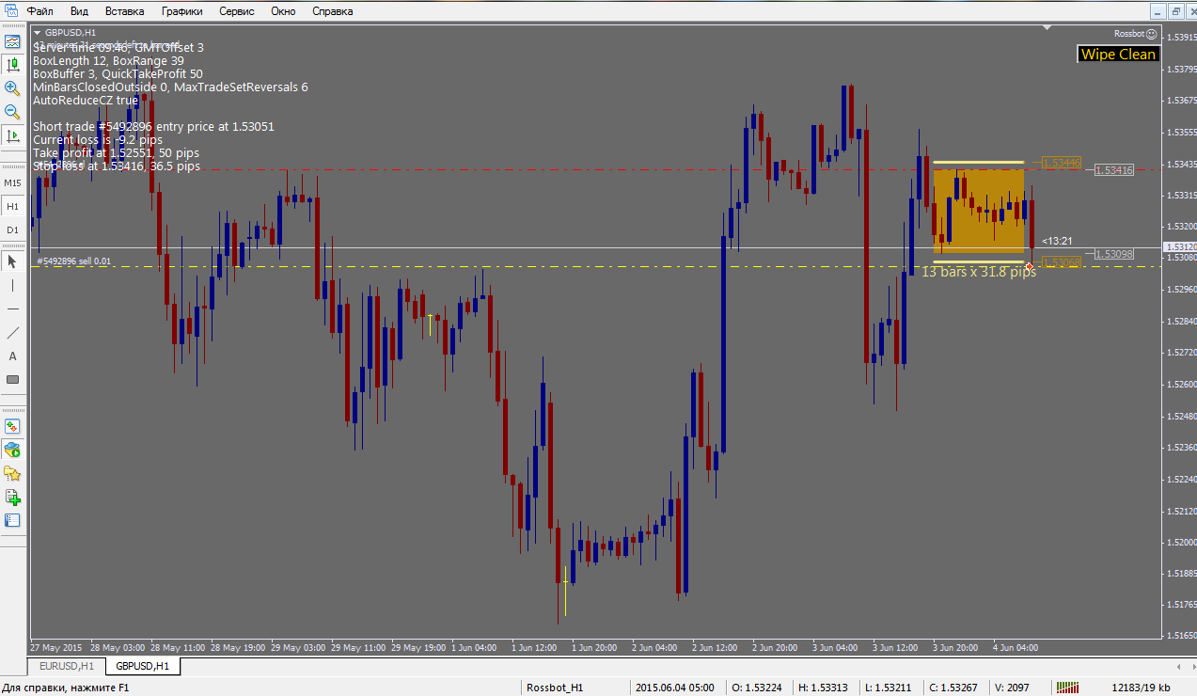The image size is (1197, 696).
Task: Click the #5492896 sell 0.01 order line label
Action: (73, 261)
